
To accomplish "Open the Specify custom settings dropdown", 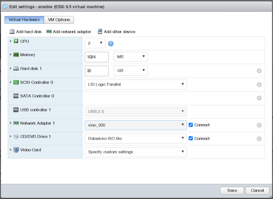I will 136,152.
